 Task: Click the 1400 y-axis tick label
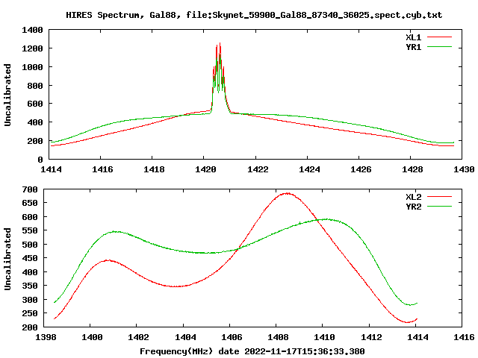pos(32,30)
